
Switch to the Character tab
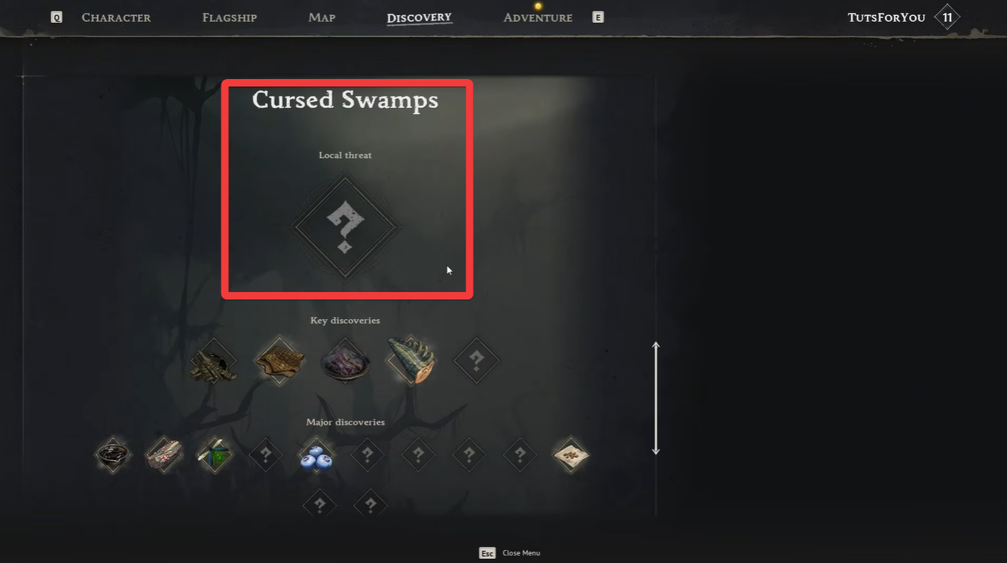(x=116, y=17)
